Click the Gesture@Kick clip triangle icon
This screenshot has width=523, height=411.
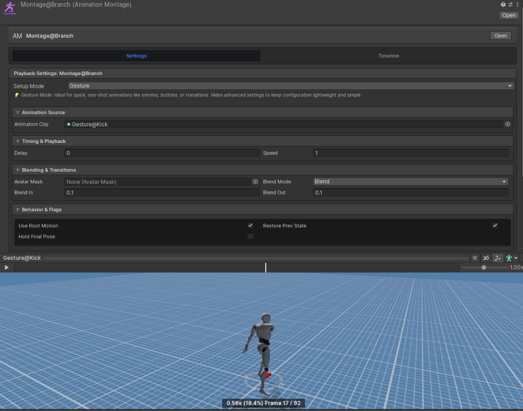[69, 124]
